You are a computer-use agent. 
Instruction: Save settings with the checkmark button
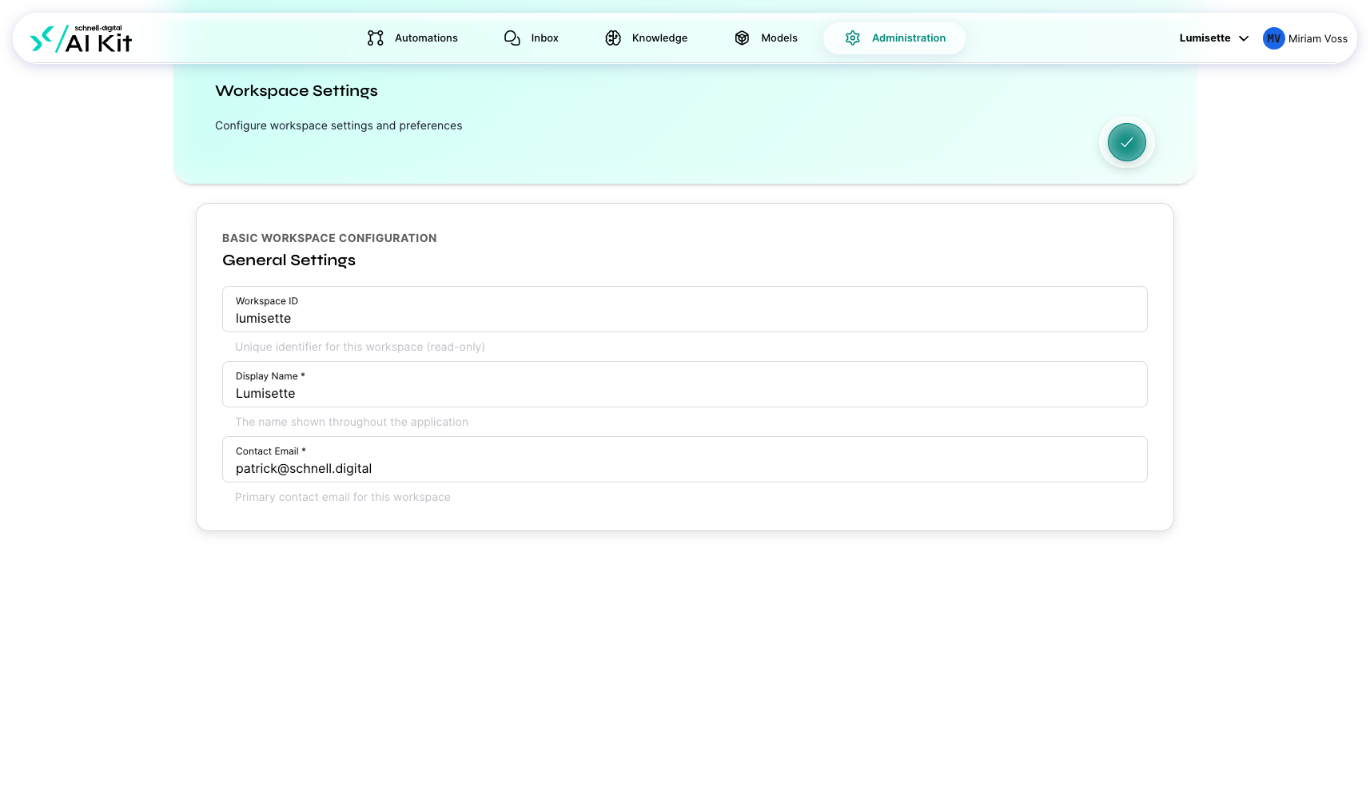coord(1127,142)
